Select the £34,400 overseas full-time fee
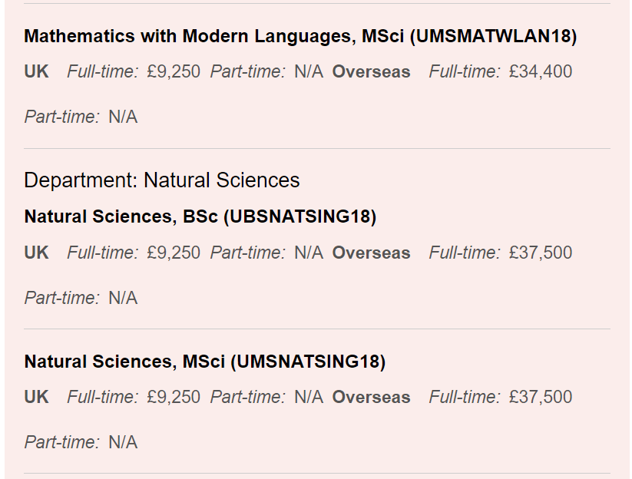This screenshot has width=632, height=479. 540,71
